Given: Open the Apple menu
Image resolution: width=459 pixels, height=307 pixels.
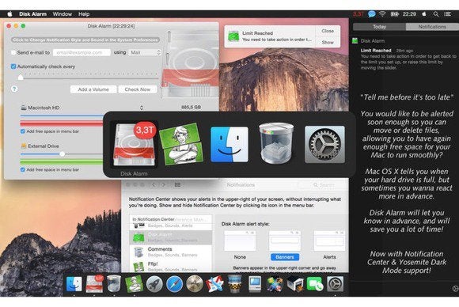Looking at the screenshot, I should (x=9, y=14).
